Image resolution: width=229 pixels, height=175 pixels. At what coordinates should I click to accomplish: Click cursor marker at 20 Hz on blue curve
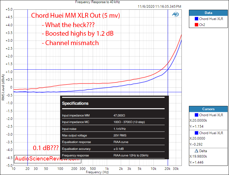27,92
